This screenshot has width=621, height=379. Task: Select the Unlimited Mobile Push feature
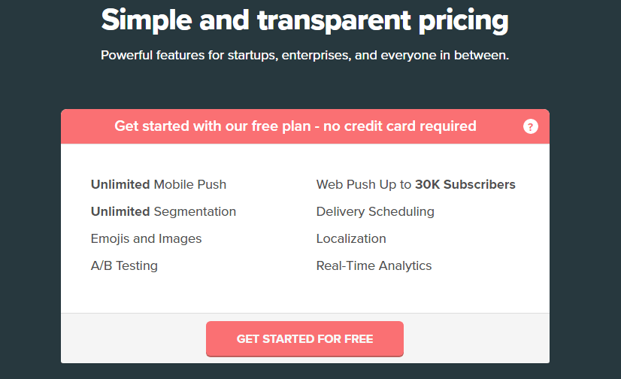(159, 184)
